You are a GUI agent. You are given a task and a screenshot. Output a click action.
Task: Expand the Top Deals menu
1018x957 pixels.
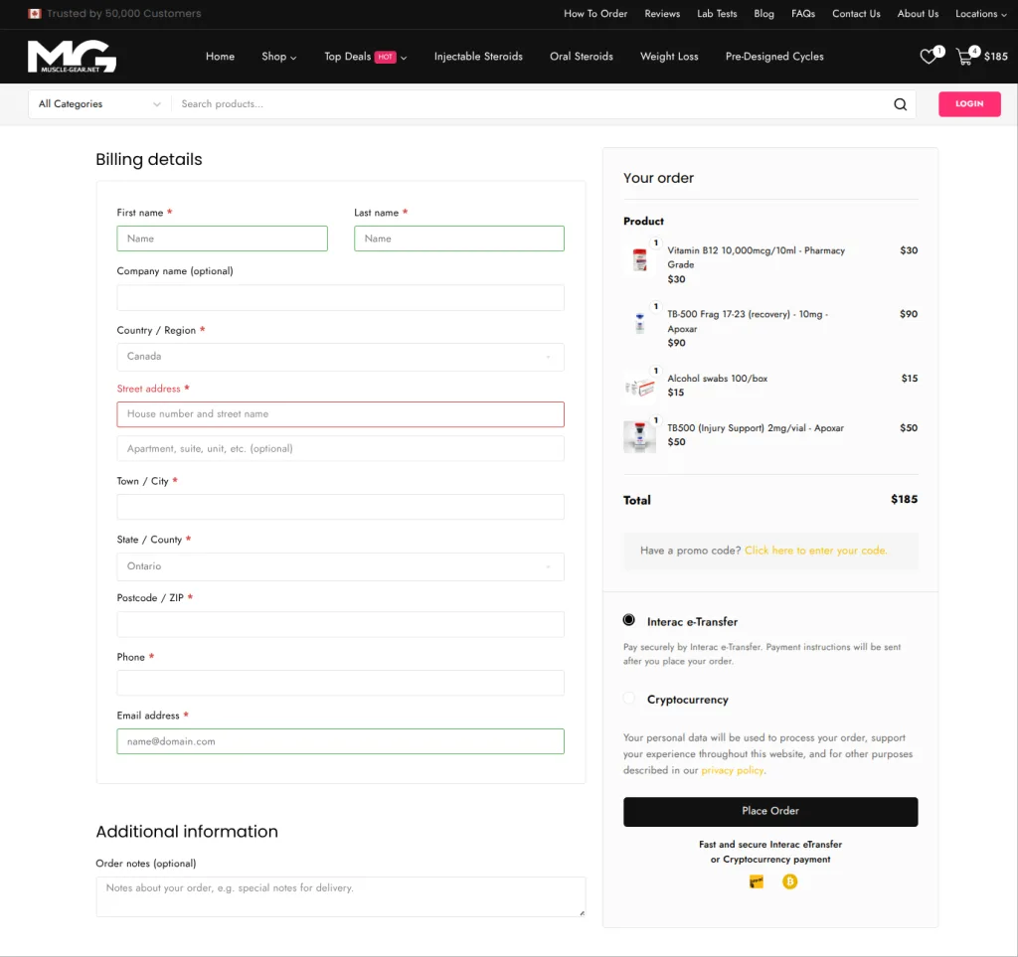[366, 57]
